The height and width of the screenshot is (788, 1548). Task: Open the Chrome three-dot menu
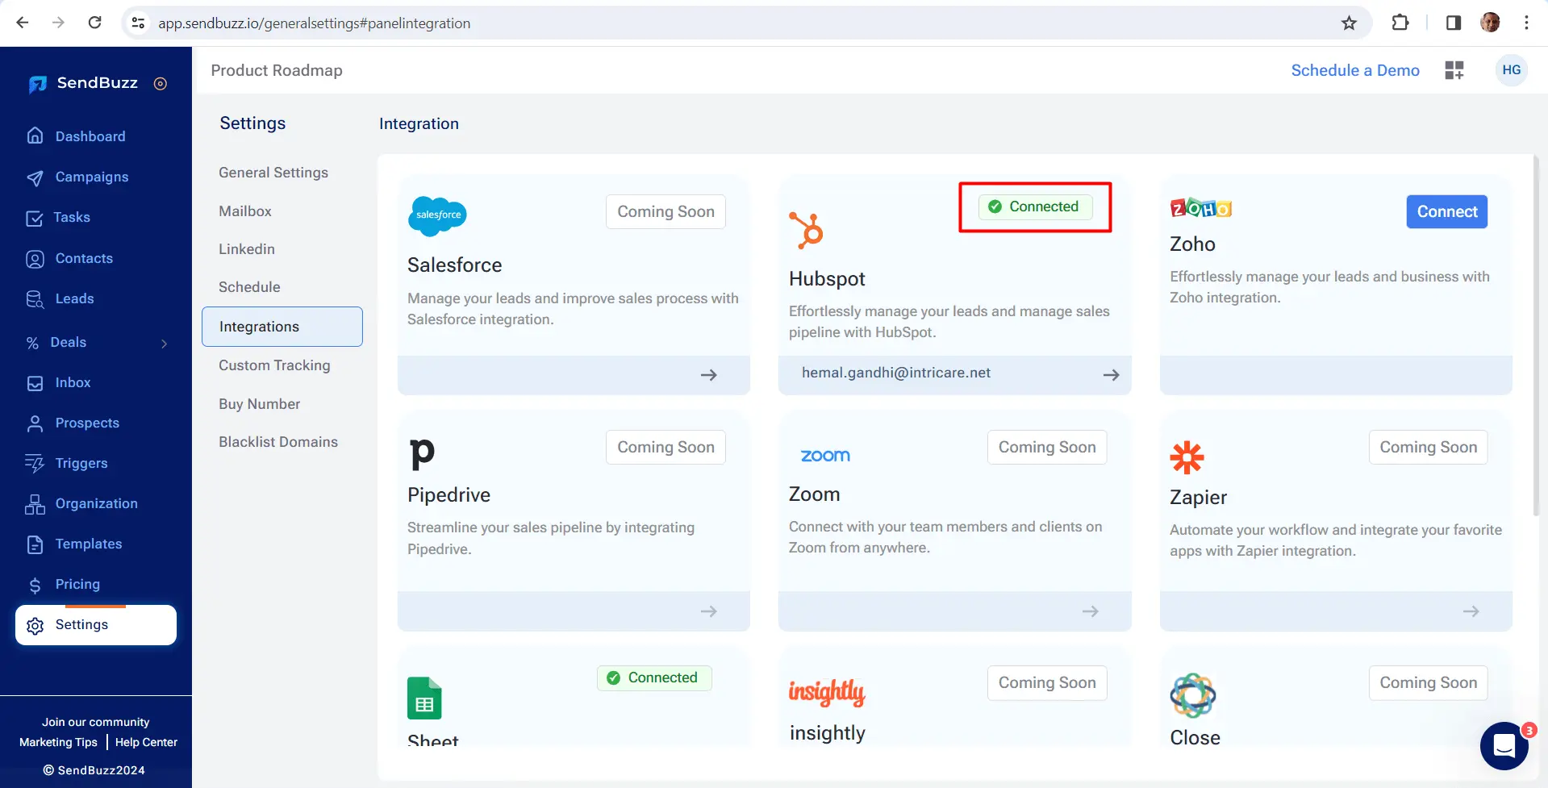(1526, 23)
